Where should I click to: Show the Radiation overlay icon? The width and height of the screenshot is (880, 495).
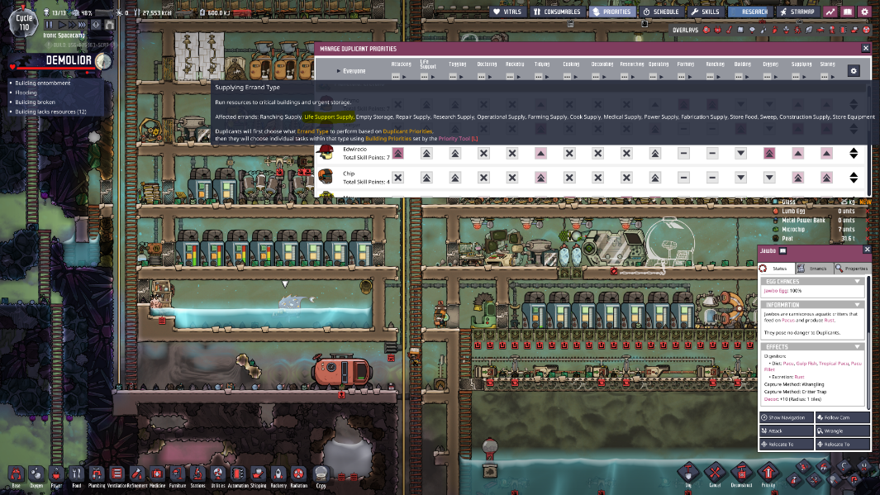(866, 30)
